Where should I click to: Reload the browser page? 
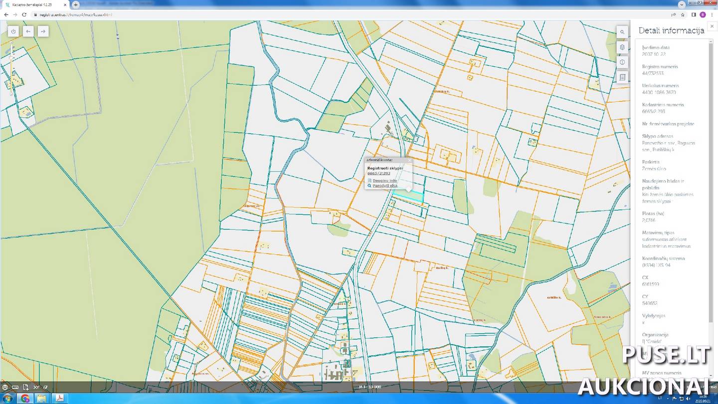(24, 14)
